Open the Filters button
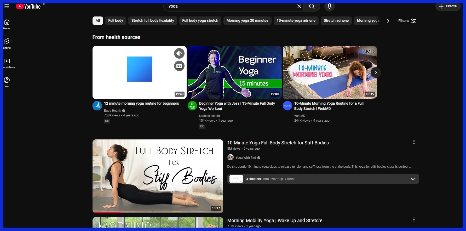 407,21
